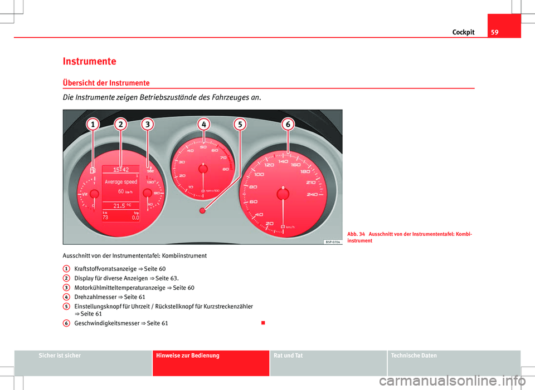
Task: Click the '21.5 °C' temperature reading
Action: (x=122, y=206)
